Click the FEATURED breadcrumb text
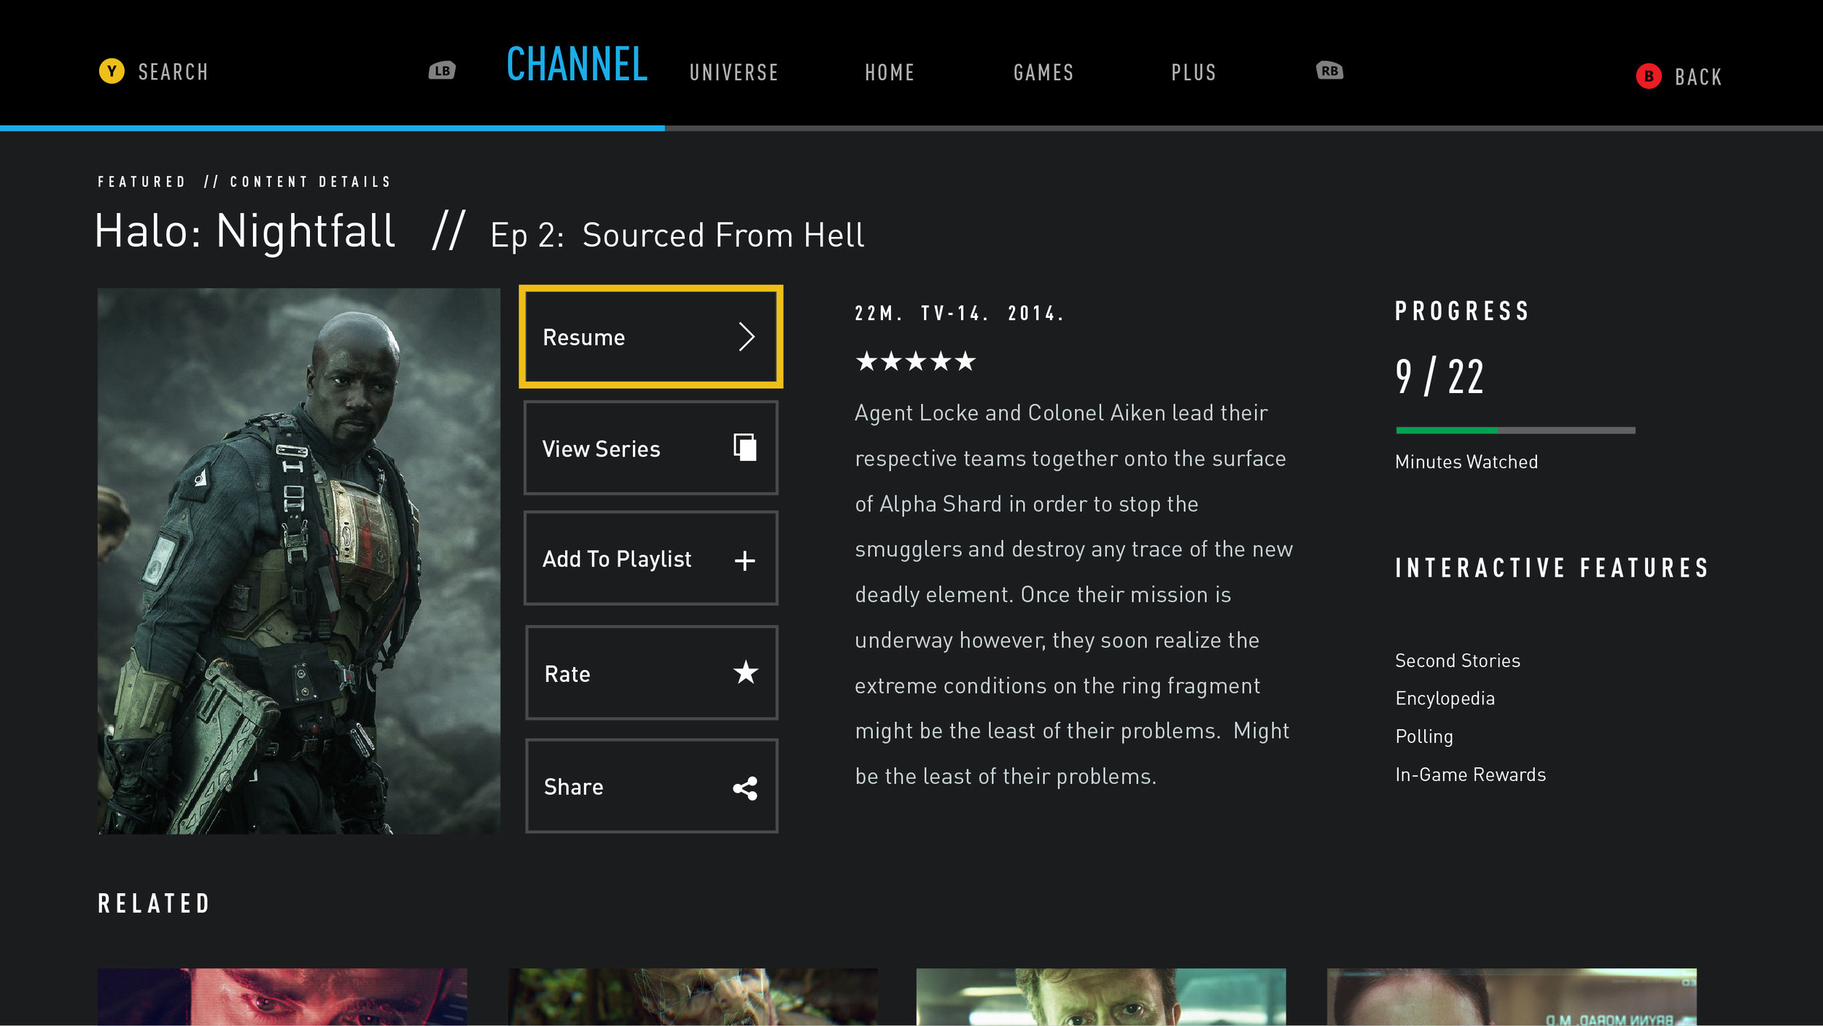The image size is (1823, 1026). pyautogui.click(x=141, y=182)
